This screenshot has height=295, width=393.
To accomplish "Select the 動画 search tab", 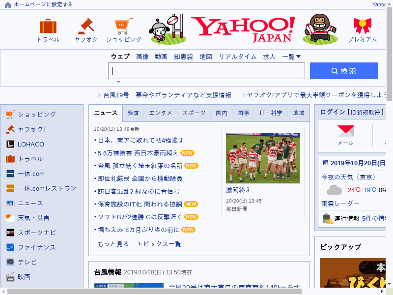I will click(161, 57).
